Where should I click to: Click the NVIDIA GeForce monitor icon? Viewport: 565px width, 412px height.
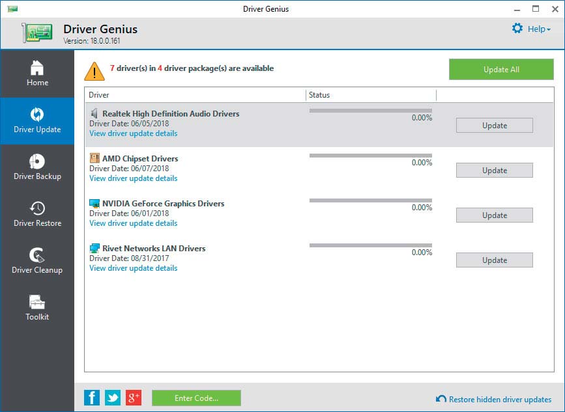pos(94,203)
